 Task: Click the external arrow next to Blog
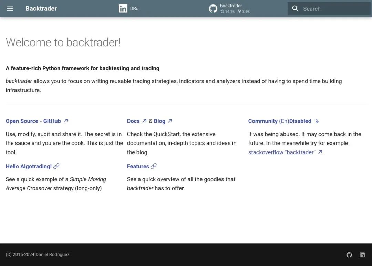(x=170, y=121)
